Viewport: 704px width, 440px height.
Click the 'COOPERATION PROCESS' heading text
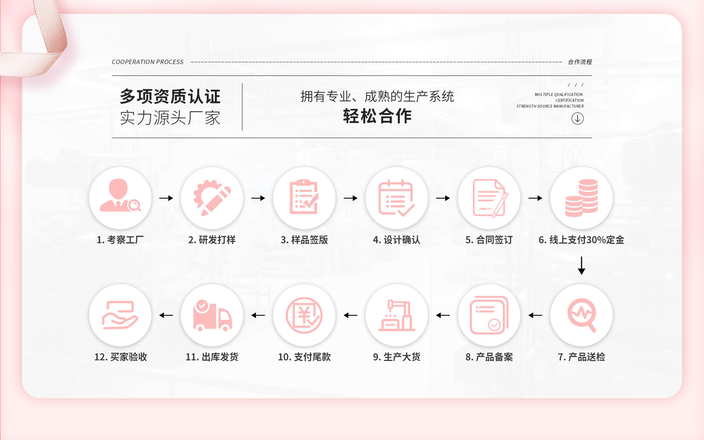coord(147,62)
